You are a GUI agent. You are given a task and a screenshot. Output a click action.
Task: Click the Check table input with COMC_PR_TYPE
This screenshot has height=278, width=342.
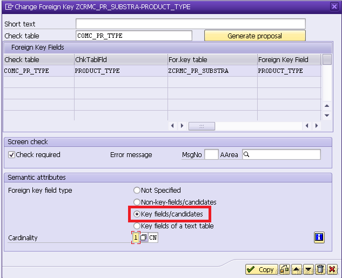click(x=133, y=36)
